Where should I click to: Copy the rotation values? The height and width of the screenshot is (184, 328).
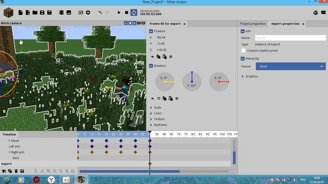click(165, 99)
